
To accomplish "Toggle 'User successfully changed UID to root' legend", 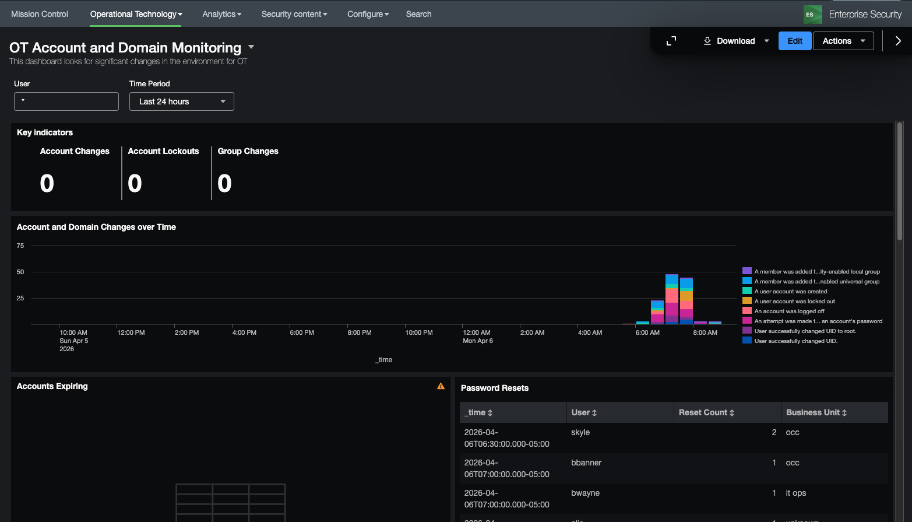I will (805, 331).
